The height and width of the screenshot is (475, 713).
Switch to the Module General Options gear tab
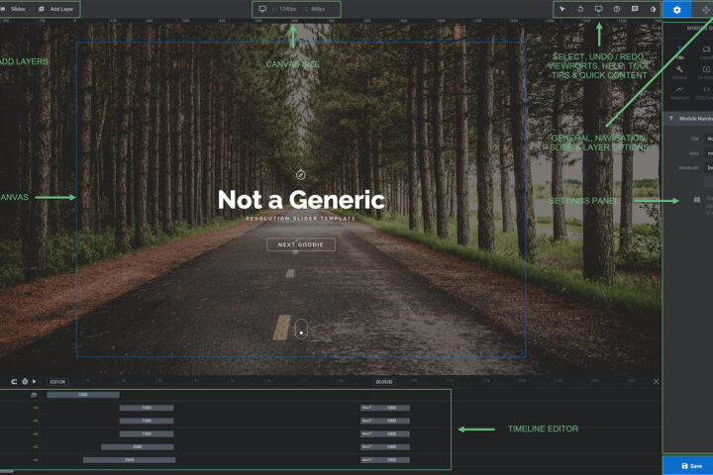676,10
